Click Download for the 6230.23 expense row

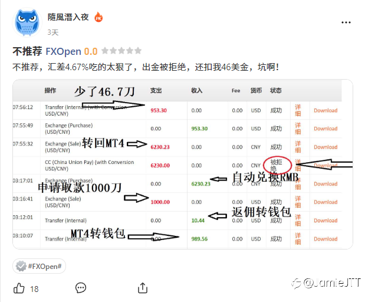(x=325, y=147)
